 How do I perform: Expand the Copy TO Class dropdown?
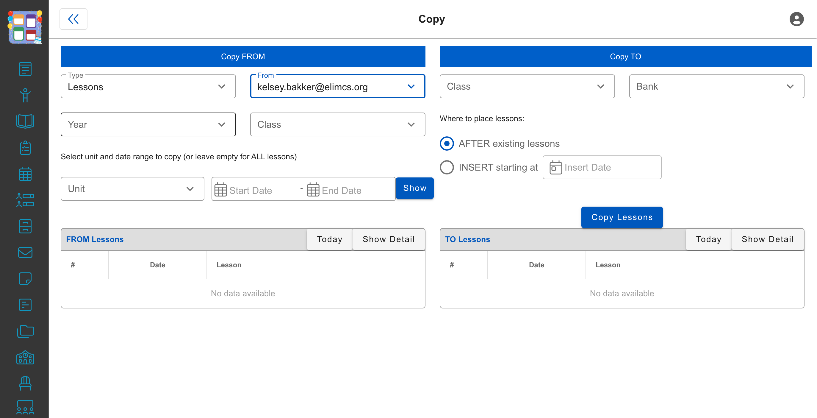[527, 86]
